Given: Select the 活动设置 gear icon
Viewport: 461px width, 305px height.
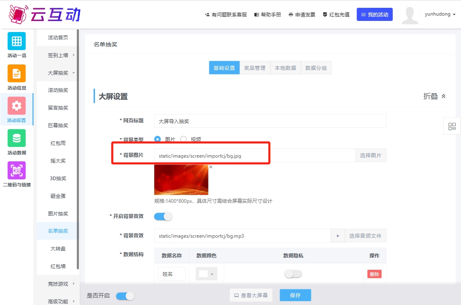Looking at the screenshot, I should coord(16,106).
